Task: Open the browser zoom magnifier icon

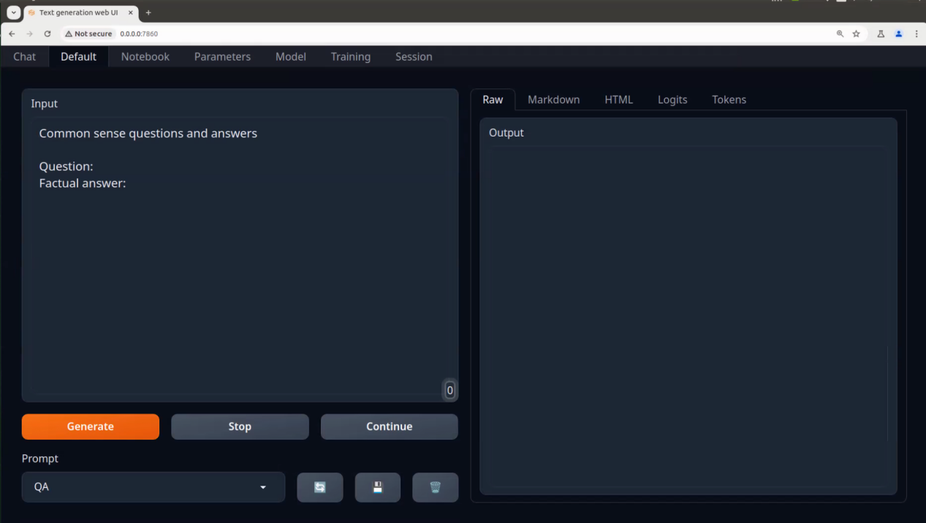Action: (840, 34)
